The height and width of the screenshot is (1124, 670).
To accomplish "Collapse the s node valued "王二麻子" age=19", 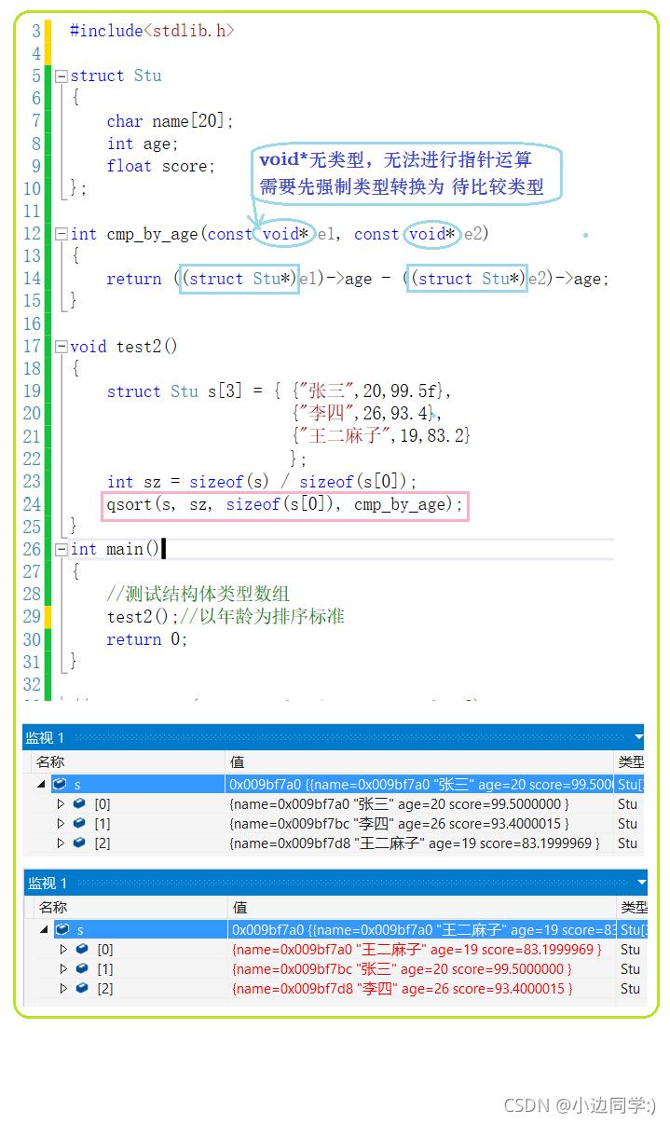I will pyautogui.click(x=44, y=930).
